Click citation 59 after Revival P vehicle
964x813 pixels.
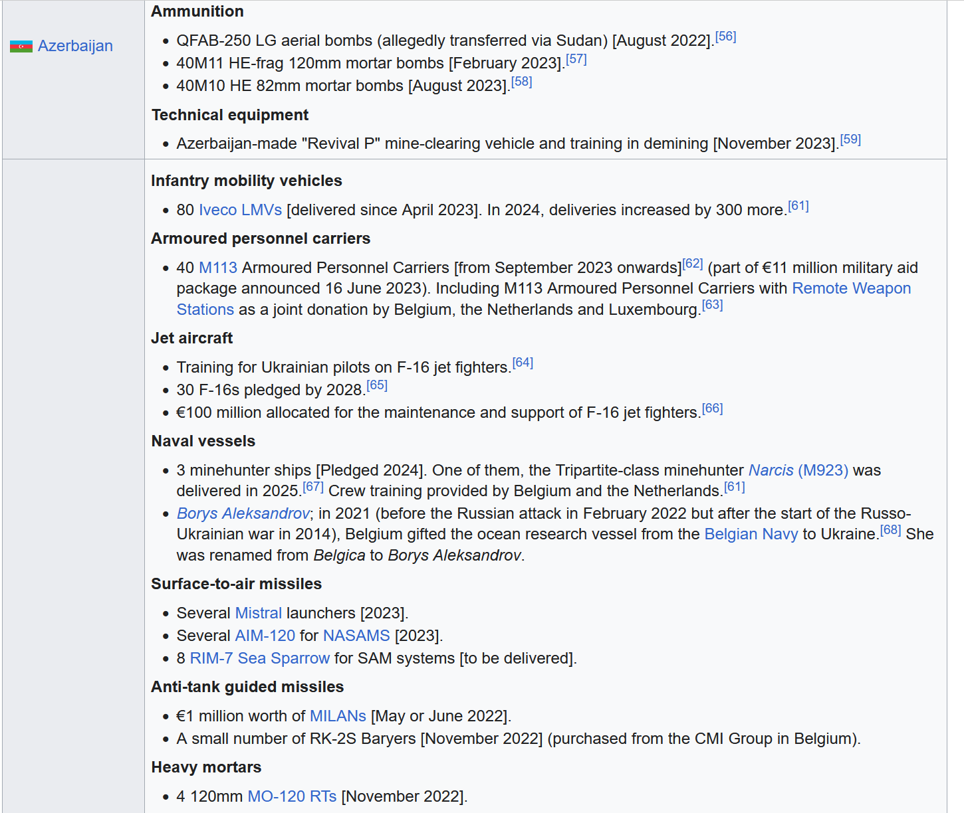coord(850,139)
